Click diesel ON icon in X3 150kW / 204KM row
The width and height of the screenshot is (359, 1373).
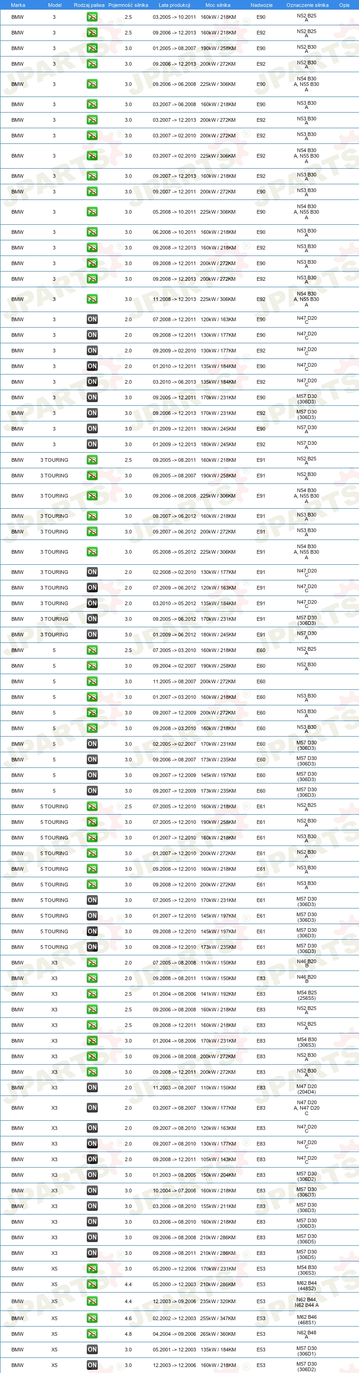click(92, 1175)
